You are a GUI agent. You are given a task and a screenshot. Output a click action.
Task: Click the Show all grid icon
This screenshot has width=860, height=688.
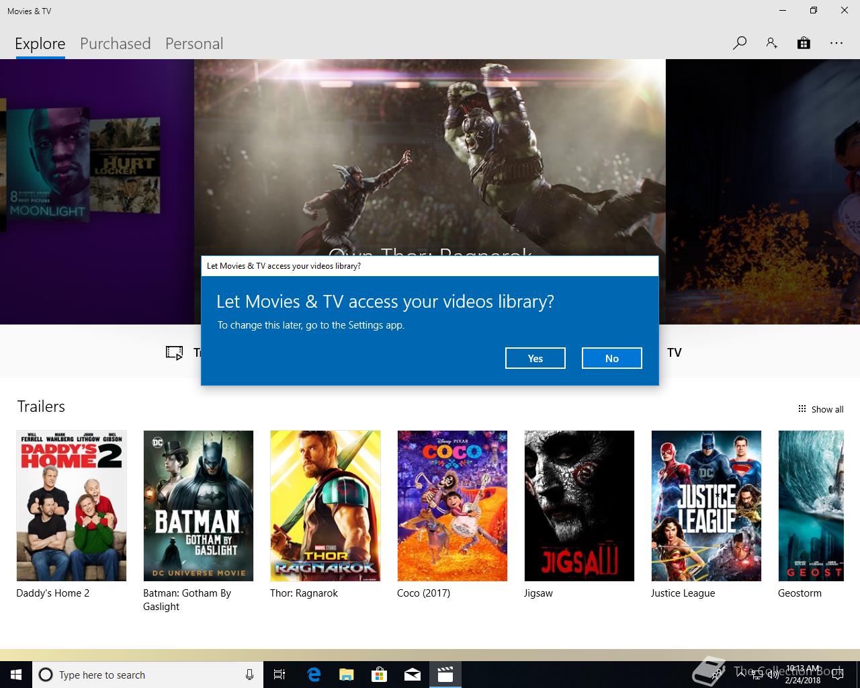pyautogui.click(x=802, y=408)
